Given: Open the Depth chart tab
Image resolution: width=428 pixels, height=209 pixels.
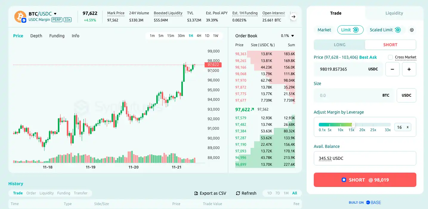Looking at the screenshot, I should pyautogui.click(x=36, y=36).
